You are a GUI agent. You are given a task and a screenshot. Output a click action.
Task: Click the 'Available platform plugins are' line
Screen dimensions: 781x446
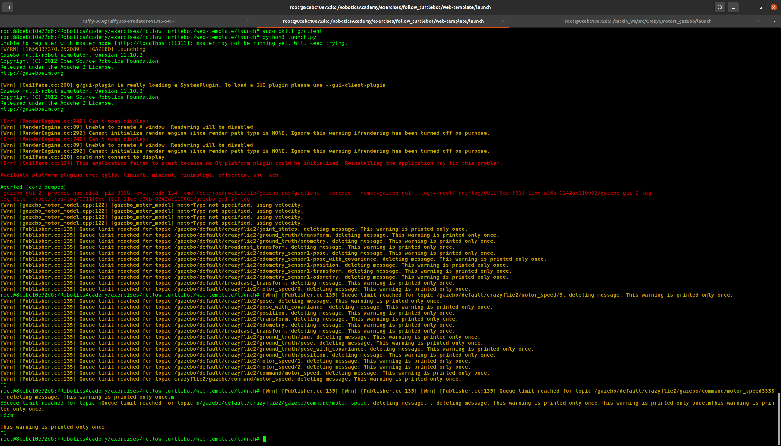click(141, 175)
